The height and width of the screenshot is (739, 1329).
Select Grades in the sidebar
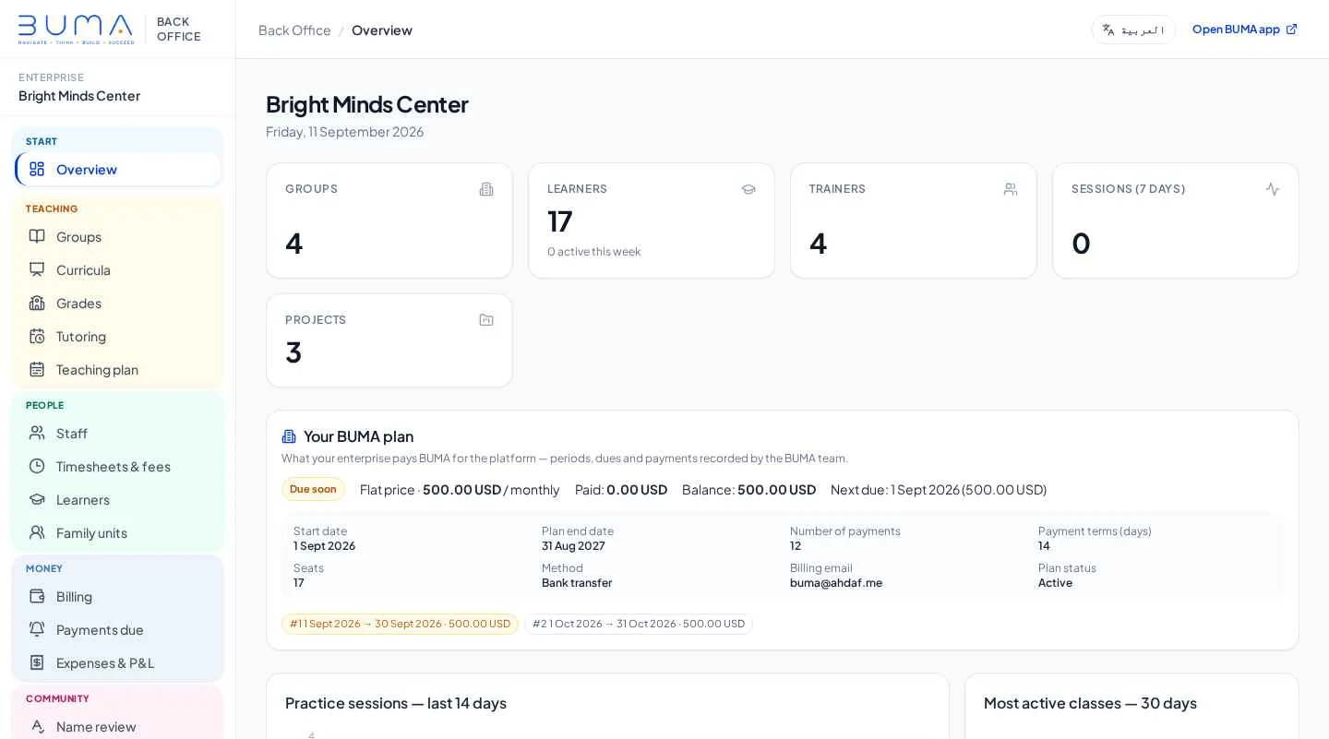tap(118, 303)
